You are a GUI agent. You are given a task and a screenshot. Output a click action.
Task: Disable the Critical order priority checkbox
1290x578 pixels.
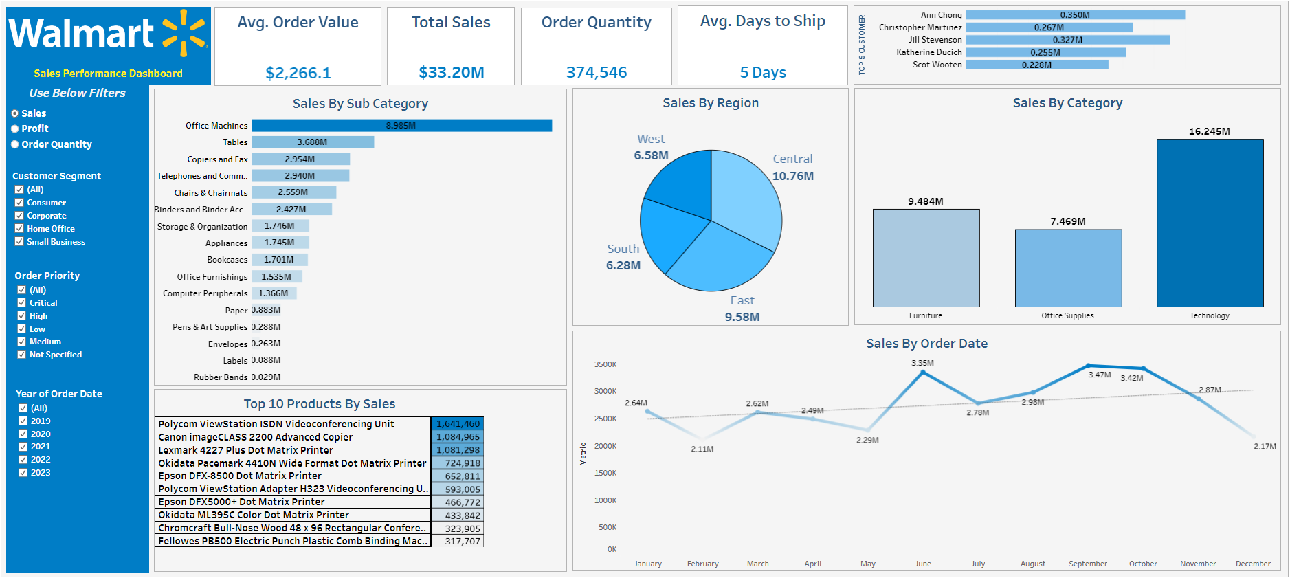click(x=22, y=303)
